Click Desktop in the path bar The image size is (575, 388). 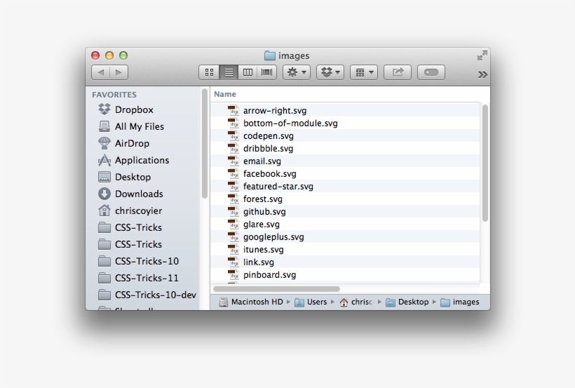click(x=407, y=302)
